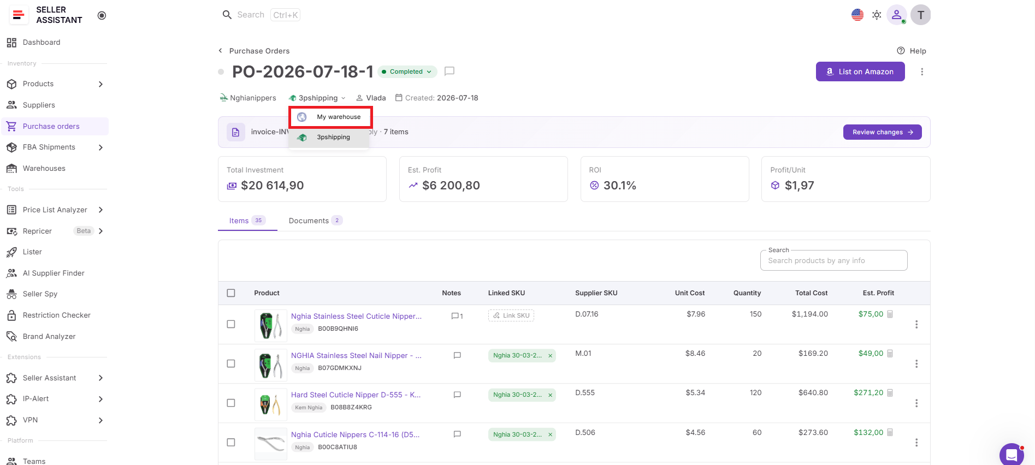The image size is (1035, 465).
Task: Click the List on Amazon button
Action: tap(860, 71)
